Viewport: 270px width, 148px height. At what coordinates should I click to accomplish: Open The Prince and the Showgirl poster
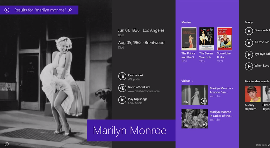189,39
